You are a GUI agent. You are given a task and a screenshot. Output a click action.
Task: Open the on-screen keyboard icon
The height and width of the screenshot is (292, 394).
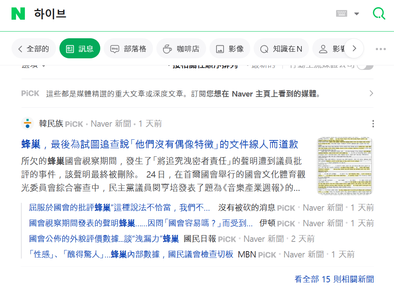click(342, 14)
